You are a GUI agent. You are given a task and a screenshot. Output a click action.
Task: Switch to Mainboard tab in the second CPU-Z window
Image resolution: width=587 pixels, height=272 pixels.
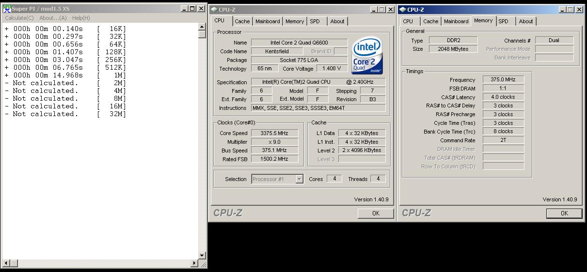click(x=456, y=21)
